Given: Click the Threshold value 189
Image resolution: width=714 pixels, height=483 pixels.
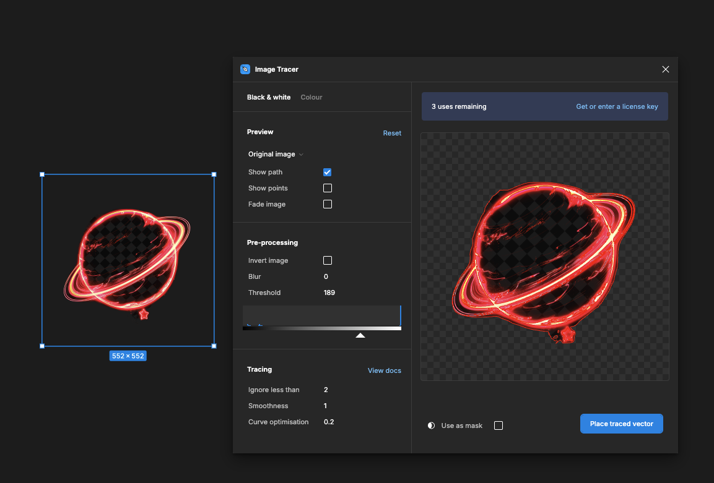Looking at the screenshot, I should coord(329,293).
